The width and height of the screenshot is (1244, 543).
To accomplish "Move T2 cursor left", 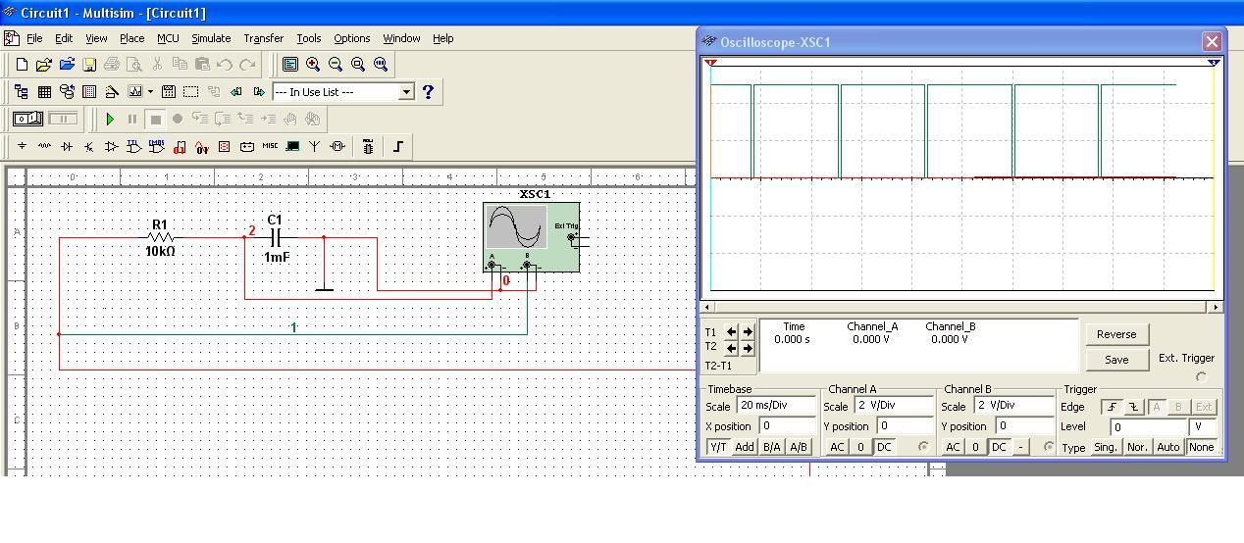I will click(x=732, y=348).
